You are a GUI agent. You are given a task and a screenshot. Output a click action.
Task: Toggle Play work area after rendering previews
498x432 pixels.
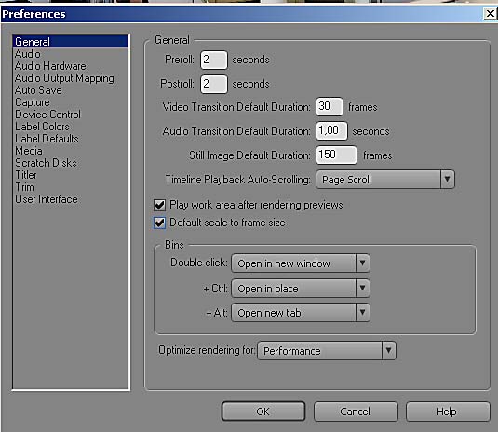[159, 205]
